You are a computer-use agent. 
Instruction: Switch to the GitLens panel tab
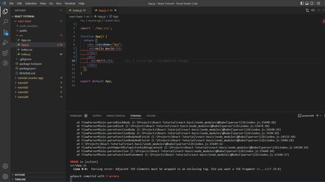point(151,116)
